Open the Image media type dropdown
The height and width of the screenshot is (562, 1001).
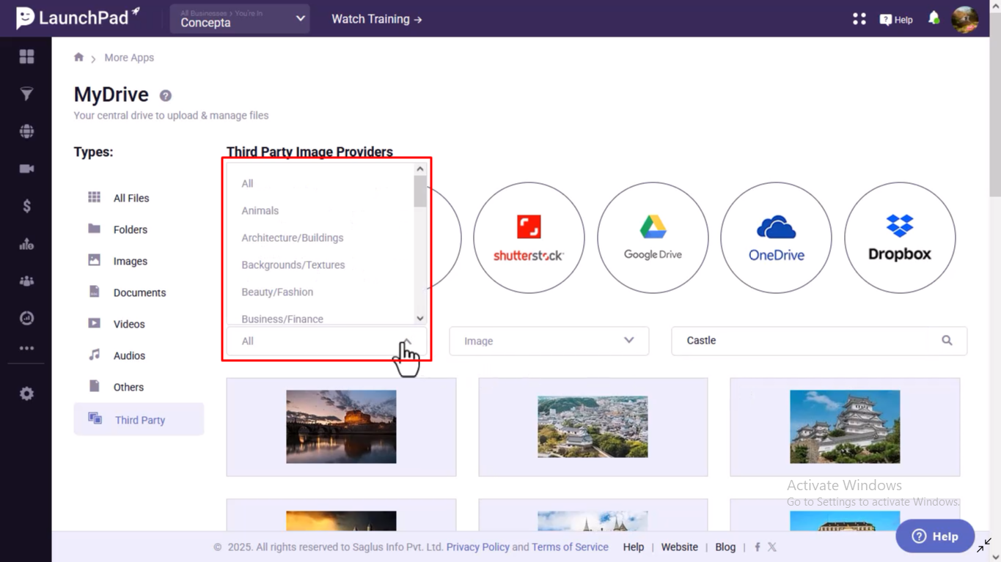click(x=549, y=341)
